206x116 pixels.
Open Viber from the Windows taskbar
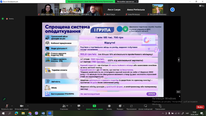[36, 113]
